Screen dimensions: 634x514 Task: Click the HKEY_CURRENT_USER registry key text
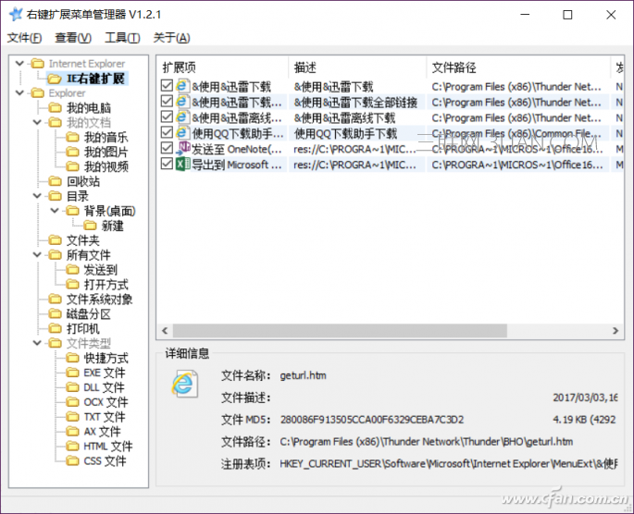pyautogui.click(x=448, y=463)
